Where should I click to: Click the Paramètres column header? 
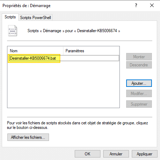click(91, 51)
